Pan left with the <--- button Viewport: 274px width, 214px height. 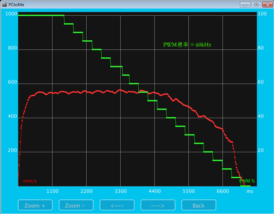pos(117,205)
